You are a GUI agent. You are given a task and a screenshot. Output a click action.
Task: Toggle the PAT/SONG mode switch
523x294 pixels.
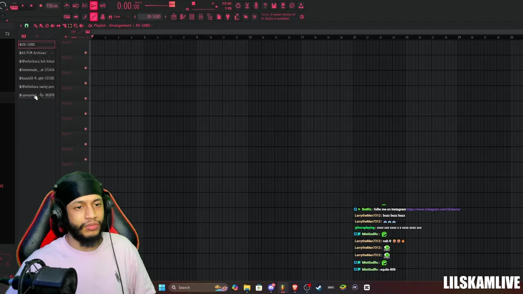[14, 6]
